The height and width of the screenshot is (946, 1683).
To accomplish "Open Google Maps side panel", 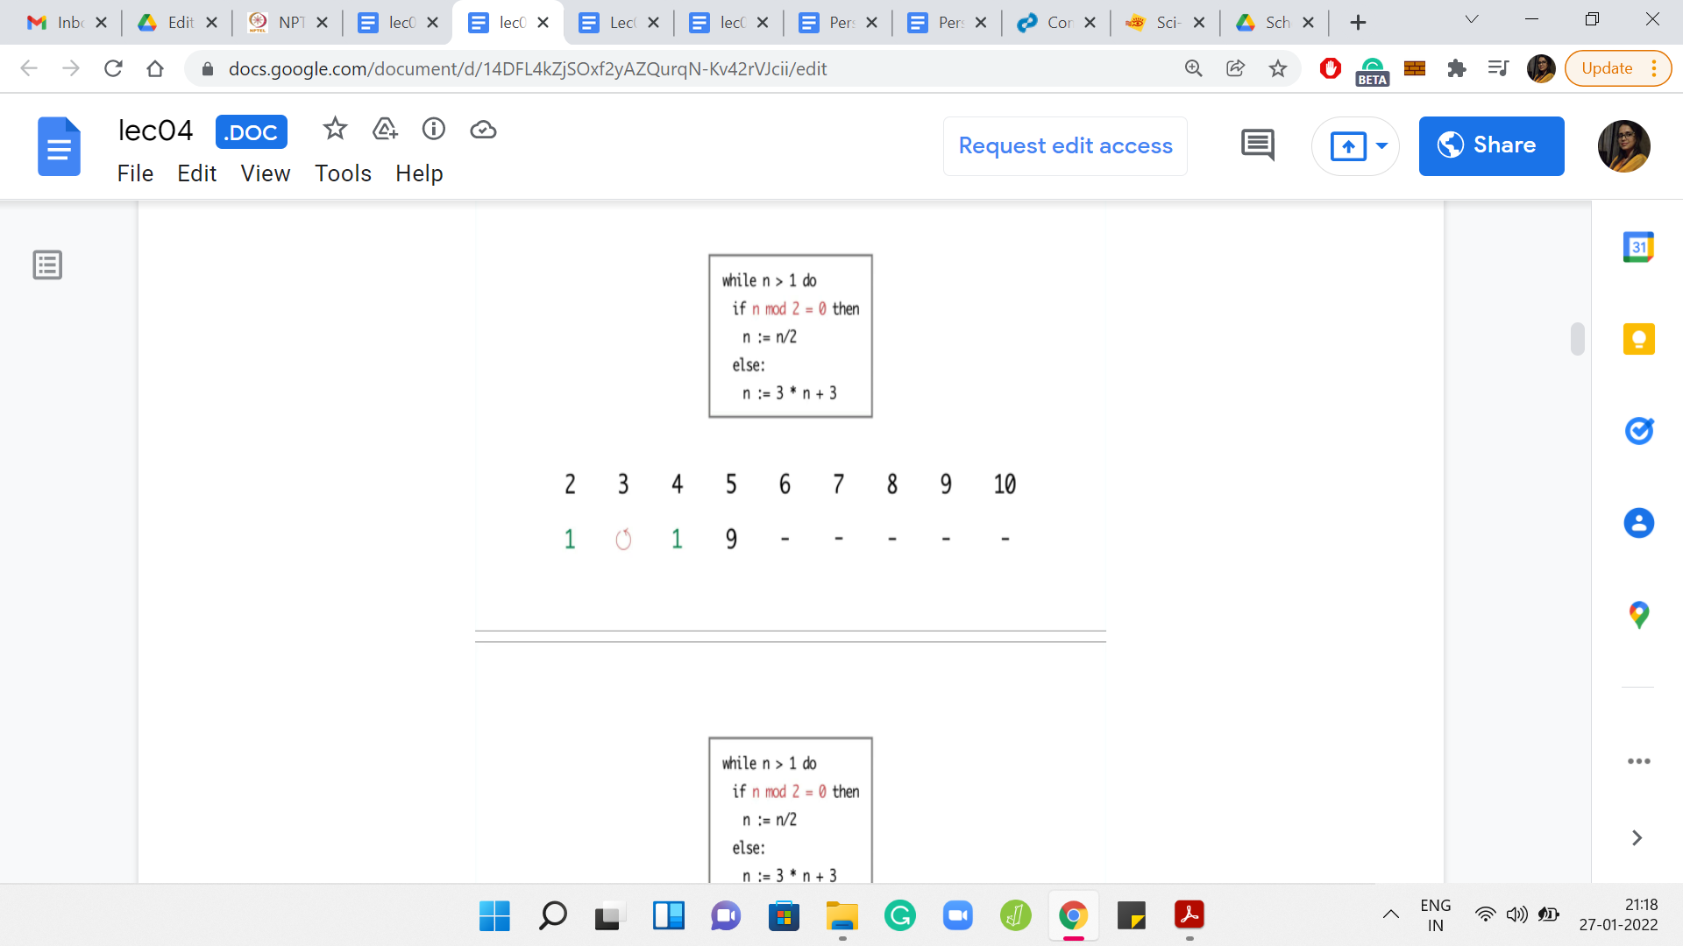I will pos(1638,615).
